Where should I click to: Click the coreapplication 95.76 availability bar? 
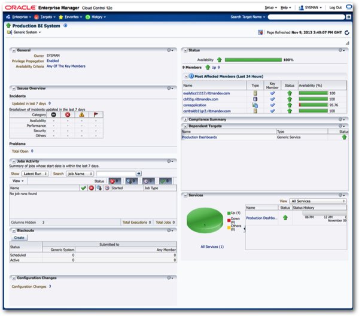313,105
